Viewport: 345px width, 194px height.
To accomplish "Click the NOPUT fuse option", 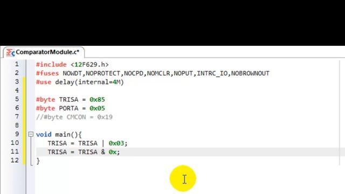I will [183, 73].
